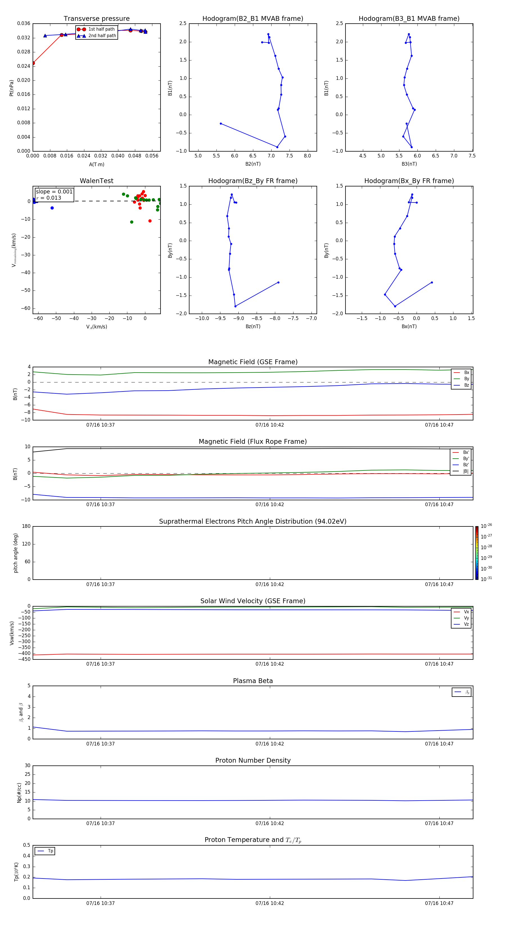
Task: Click the 'Proton Temperature and Te/Tp' title
Action: (x=253, y=840)
